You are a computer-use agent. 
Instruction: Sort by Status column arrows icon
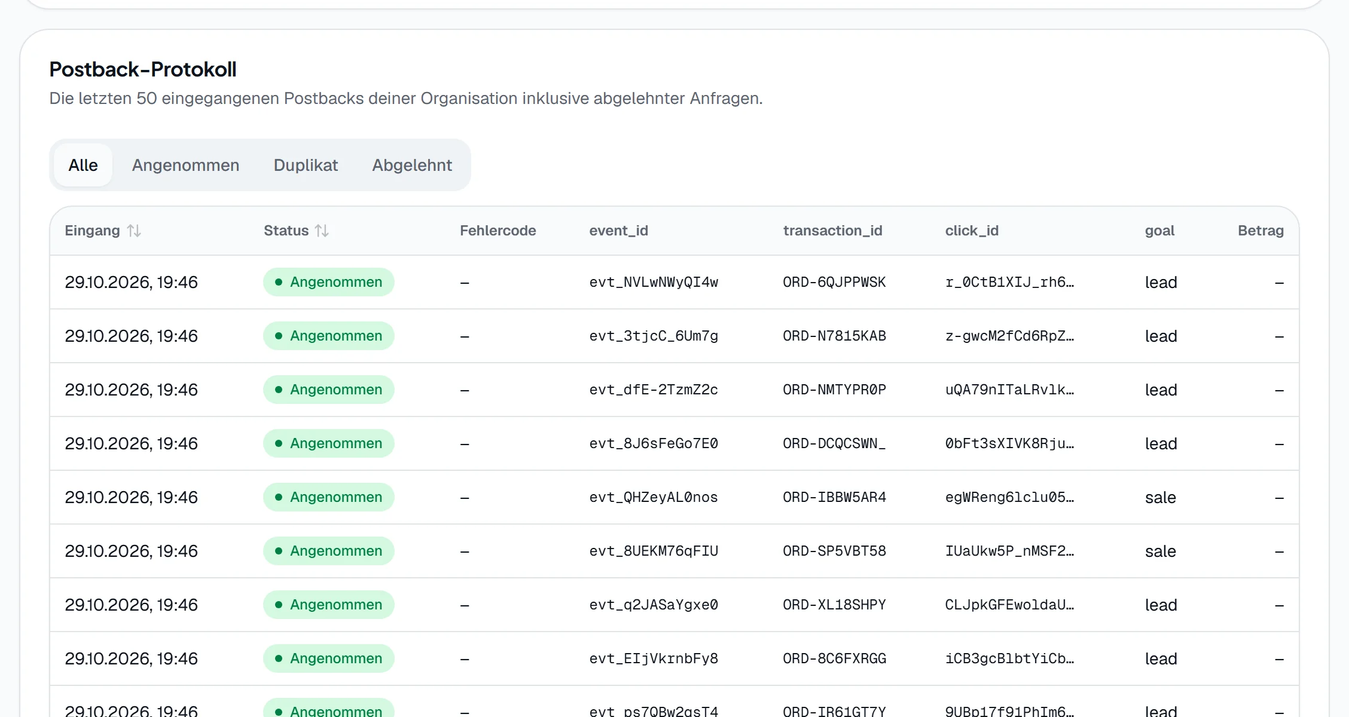[x=322, y=231]
